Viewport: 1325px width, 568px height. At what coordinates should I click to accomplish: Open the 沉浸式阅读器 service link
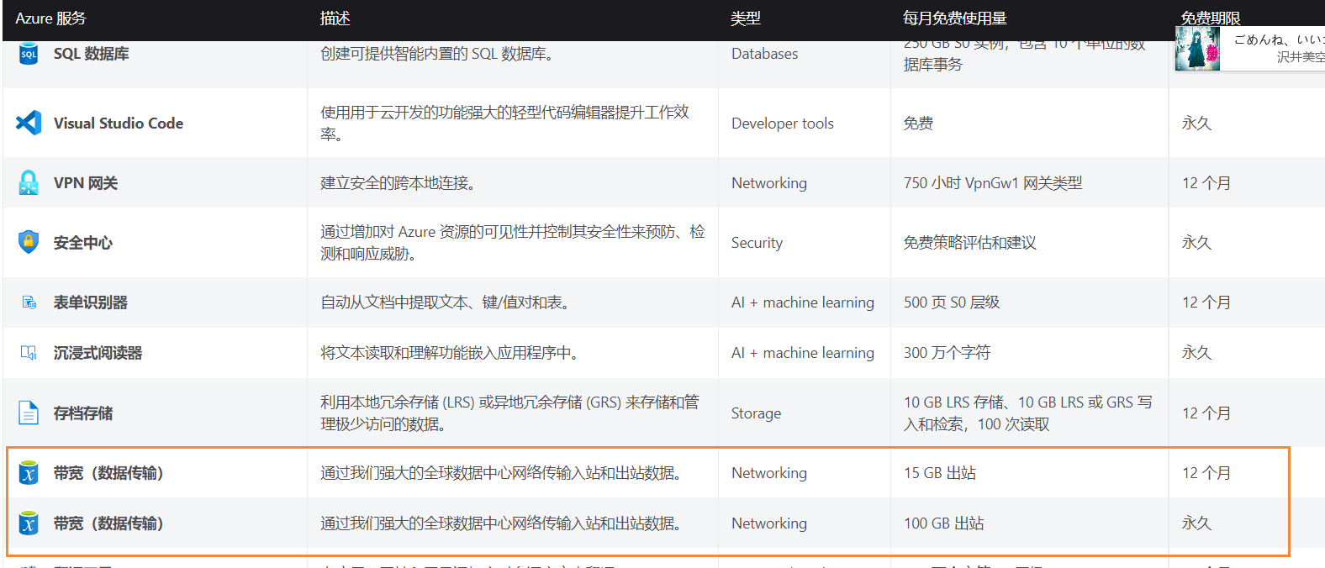98,353
